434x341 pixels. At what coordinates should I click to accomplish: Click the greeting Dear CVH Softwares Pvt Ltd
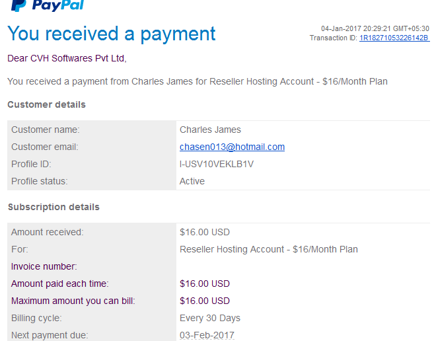[67, 58]
